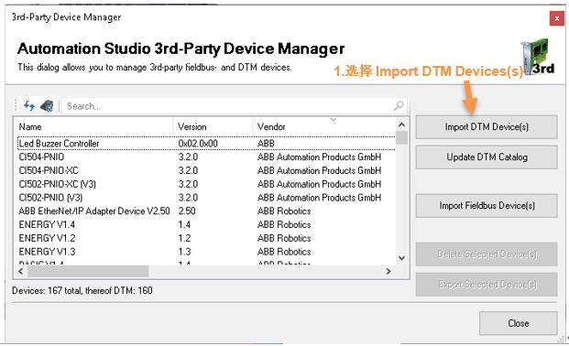Click into the Search field
This screenshot has height=346, width=569.
pos(229,106)
